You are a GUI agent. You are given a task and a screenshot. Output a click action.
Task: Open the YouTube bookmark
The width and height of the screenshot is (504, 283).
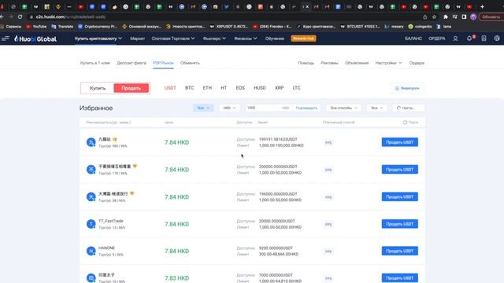36,27
